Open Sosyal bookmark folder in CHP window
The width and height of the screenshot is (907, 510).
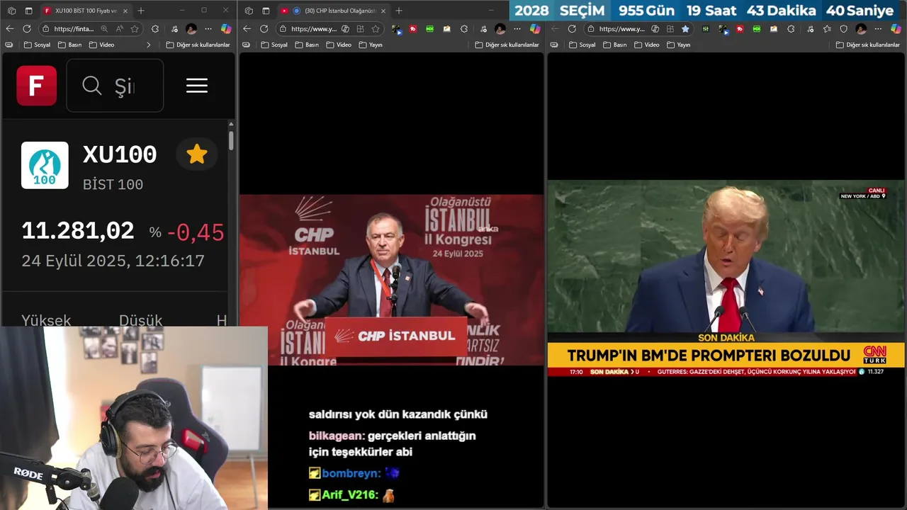point(274,45)
